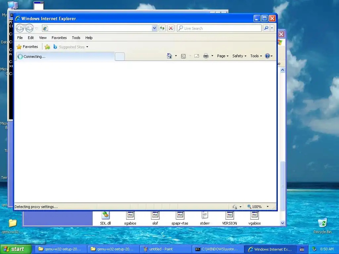
Task: Select the slof file in folder window
Action: click(155, 218)
